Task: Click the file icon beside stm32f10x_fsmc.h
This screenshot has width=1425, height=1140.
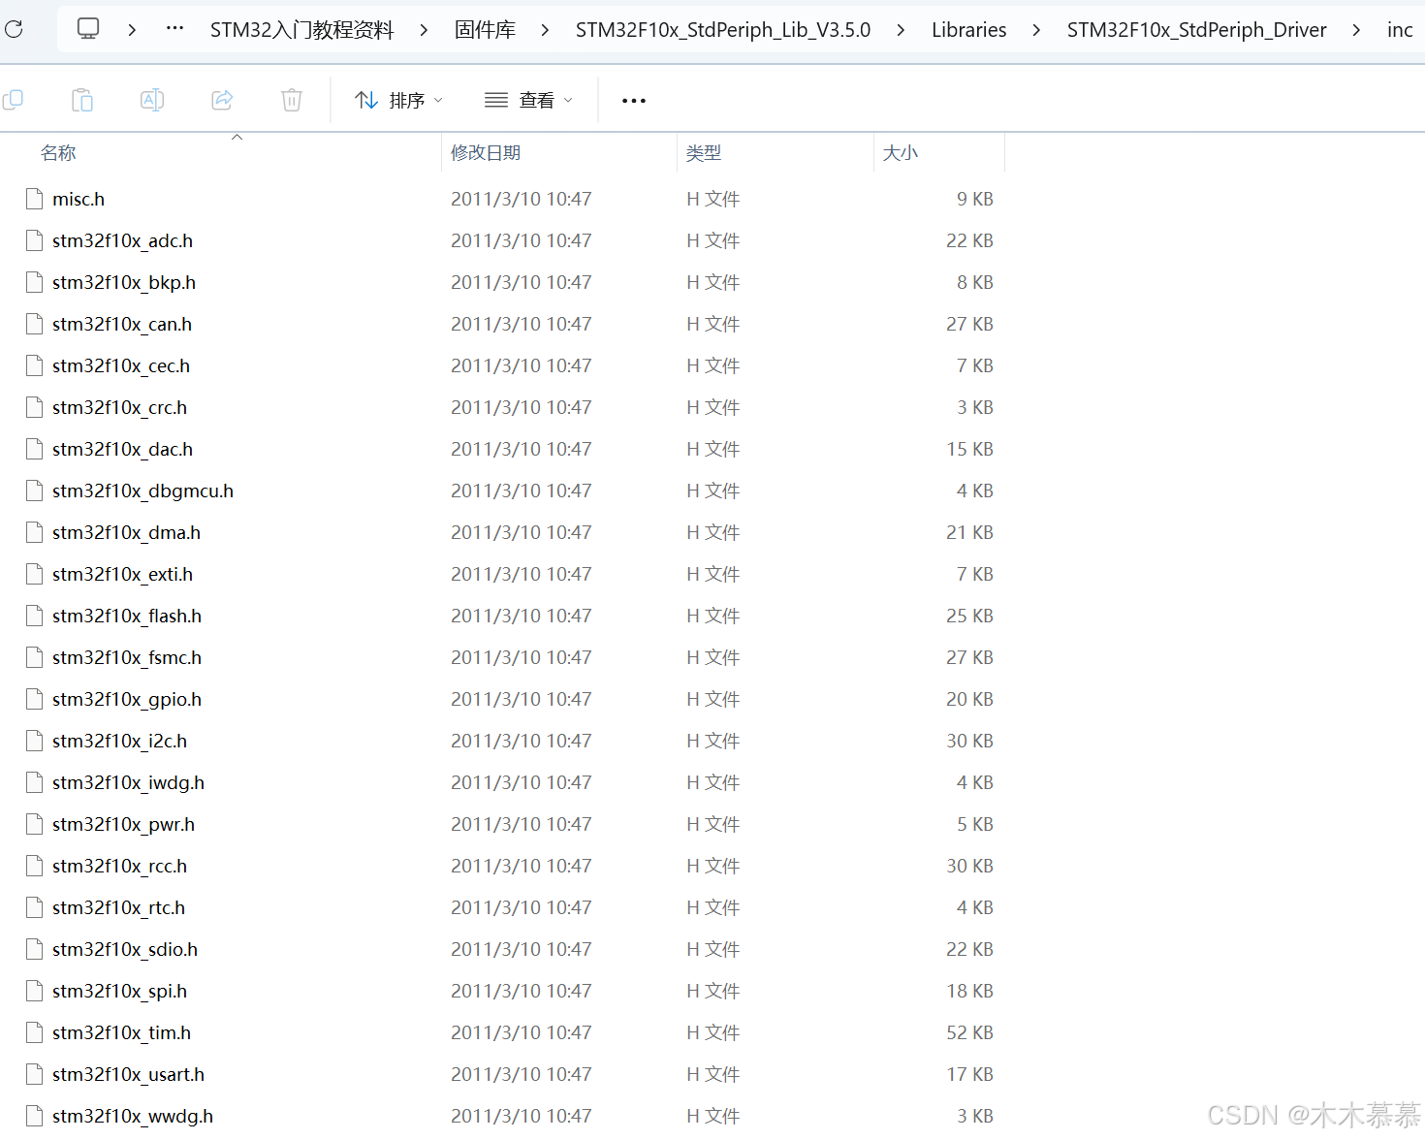Action: tap(35, 657)
